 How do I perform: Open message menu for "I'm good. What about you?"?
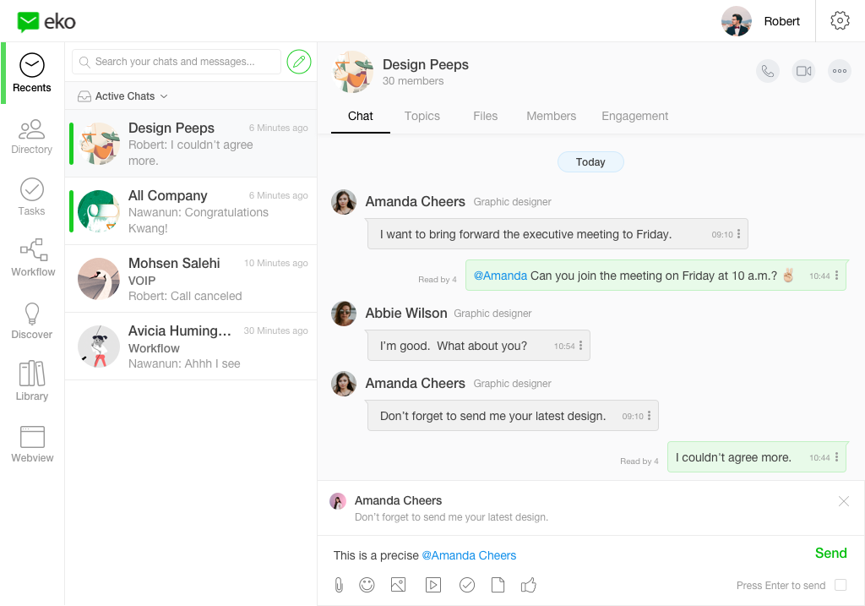click(580, 346)
